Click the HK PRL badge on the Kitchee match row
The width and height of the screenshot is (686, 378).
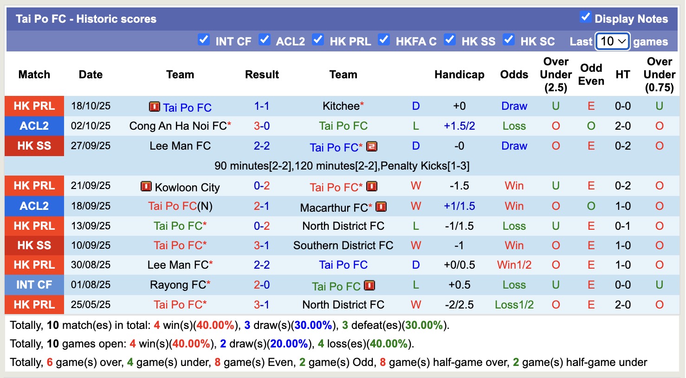[x=34, y=106]
